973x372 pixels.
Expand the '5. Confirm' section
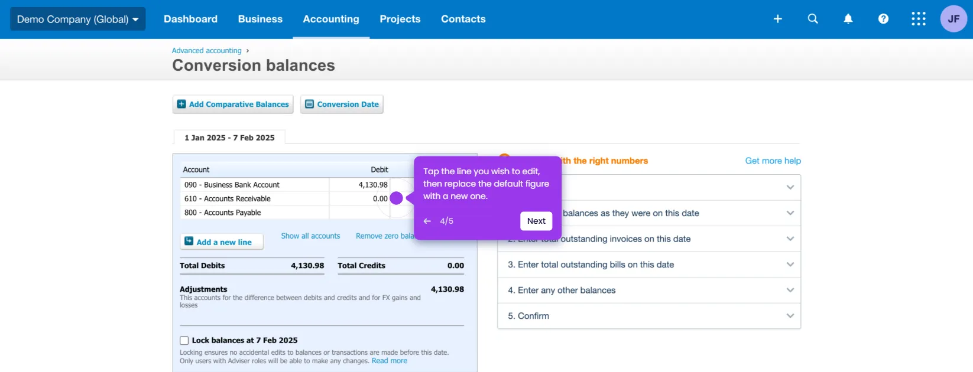click(649, 316)
